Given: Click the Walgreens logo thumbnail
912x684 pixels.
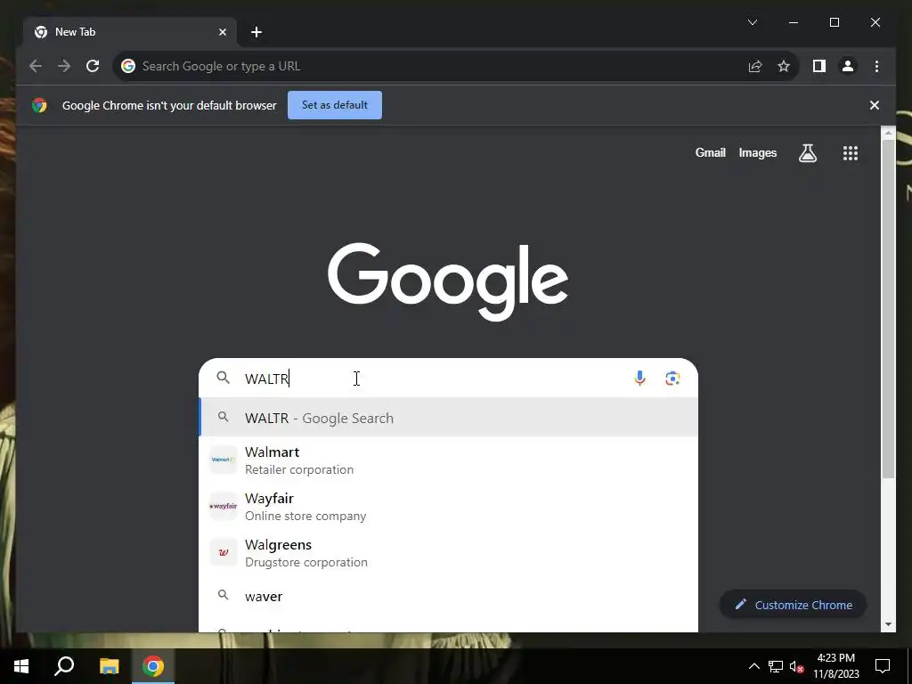Looking at the screenshot, I should (x=224, y=553).
